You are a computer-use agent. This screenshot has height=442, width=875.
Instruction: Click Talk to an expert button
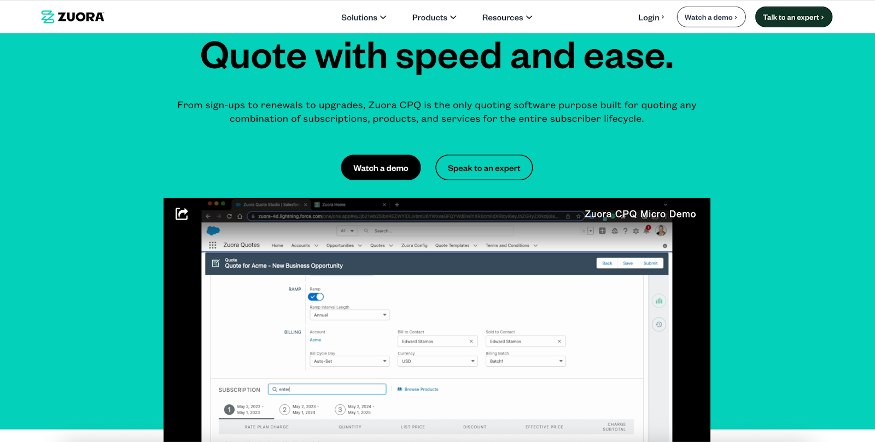(794, 17)
